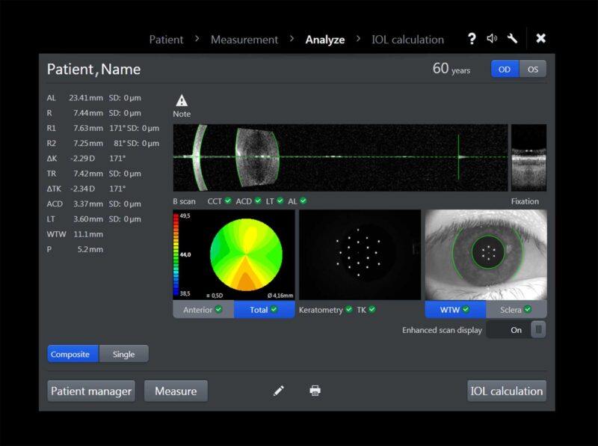The image size is (598, 446).
Task: Toggle the Keratometry checkmark
Action: point(348,310)
